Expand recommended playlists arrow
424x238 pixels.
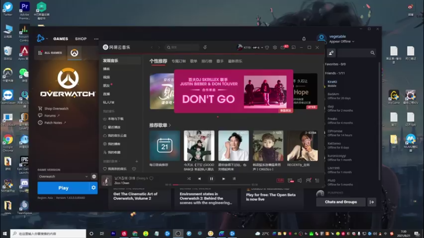[x=170, y=125]
